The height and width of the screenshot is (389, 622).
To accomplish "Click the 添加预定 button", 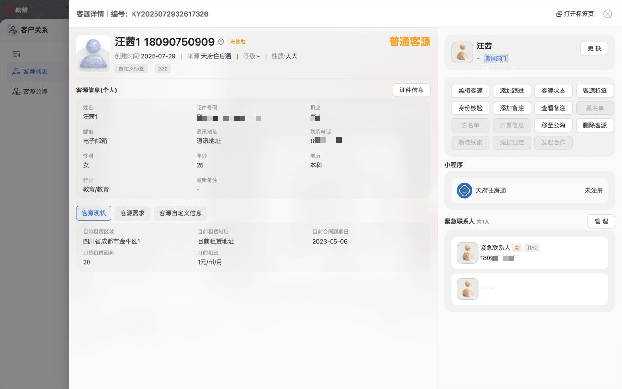I will click(512, 142).
